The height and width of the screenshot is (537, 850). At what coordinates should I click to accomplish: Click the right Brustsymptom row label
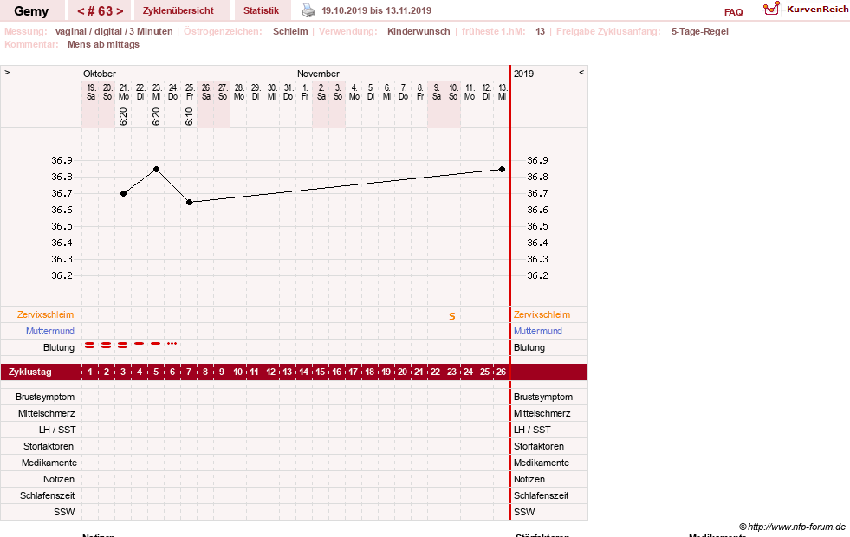tap(543, 398)
